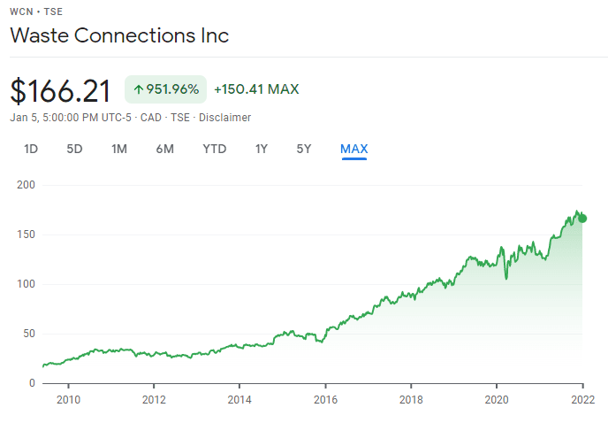Switch to the 1D time range

pos(31,149)
